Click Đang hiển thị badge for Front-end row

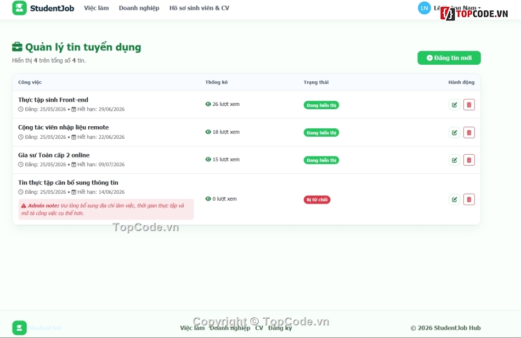click(x=321, y=105)
